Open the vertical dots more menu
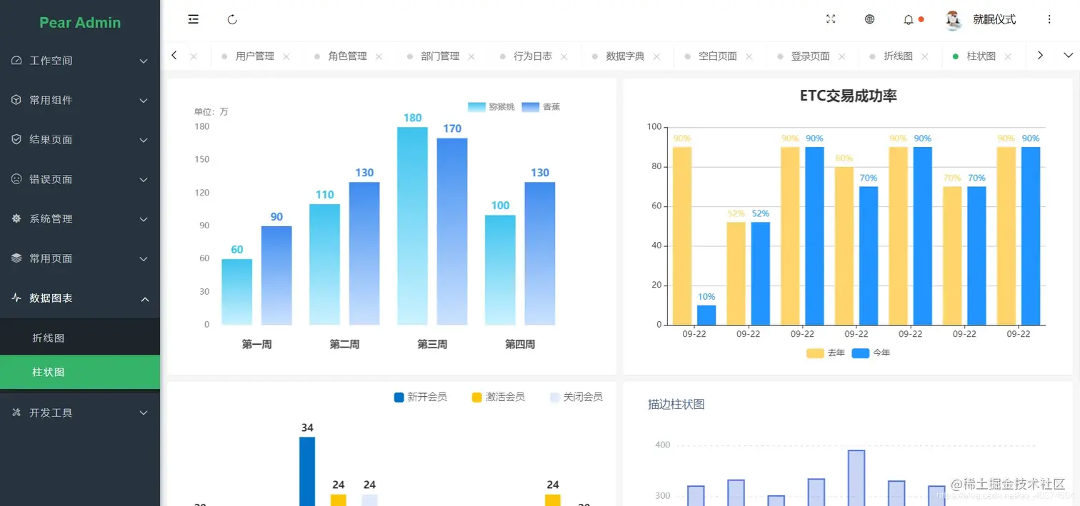This screenshot has height=506, width=1080. 1049,19
